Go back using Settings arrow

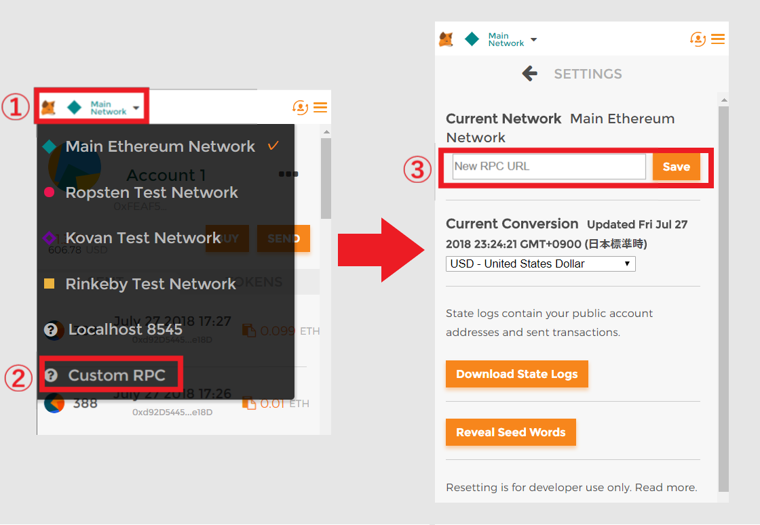(x=530, y=74)
